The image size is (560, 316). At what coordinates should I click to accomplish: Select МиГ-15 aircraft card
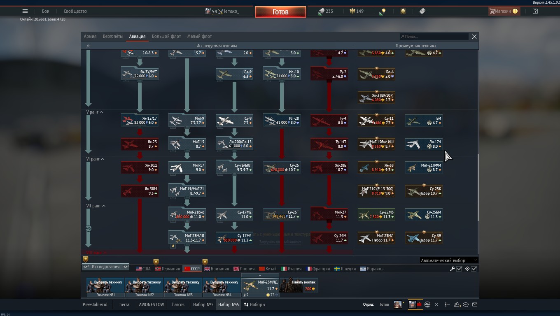pos(187,144)
